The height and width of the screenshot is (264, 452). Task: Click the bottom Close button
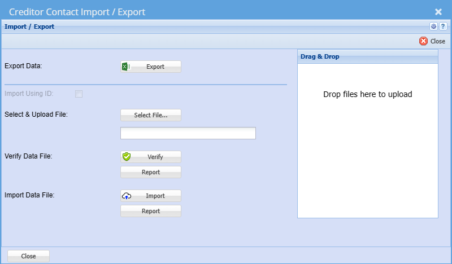pos(29,256)
